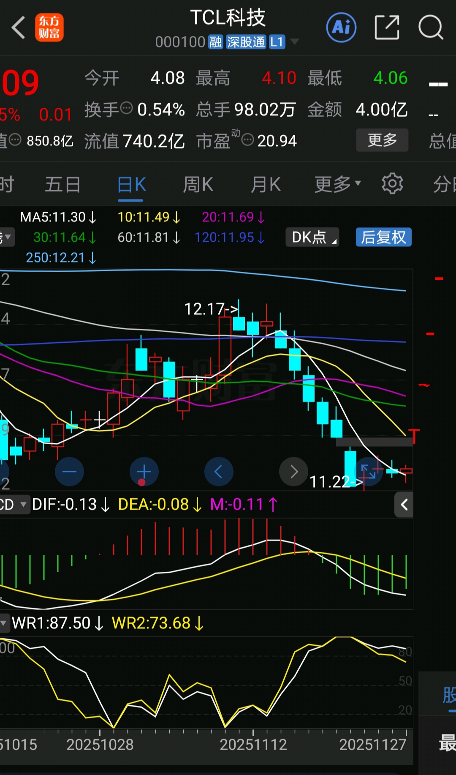Tap stock code 000100
The width and height of the screenshot is (456, 775).
180,42
